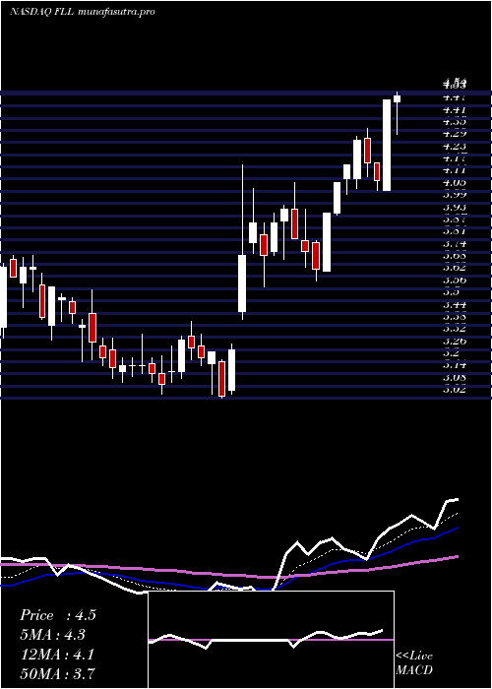
Task: Click the 3.32 price axis label
Action: tap(455, 328)
